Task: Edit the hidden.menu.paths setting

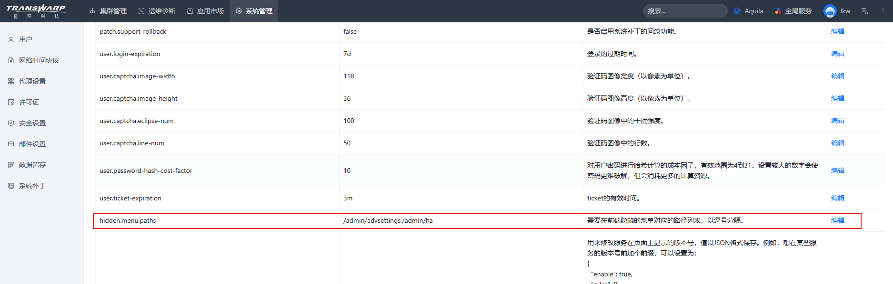Action: click(x=837, y=220)
